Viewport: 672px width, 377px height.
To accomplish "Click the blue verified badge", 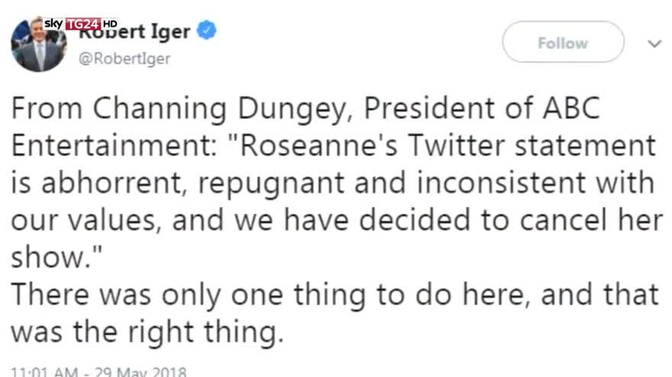I will click(208, 32).
